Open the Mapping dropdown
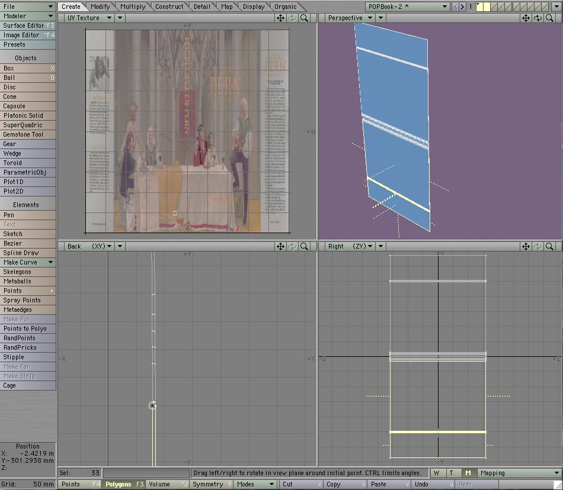This screenshot has width=563, height=490. click(x=519, y=473)
